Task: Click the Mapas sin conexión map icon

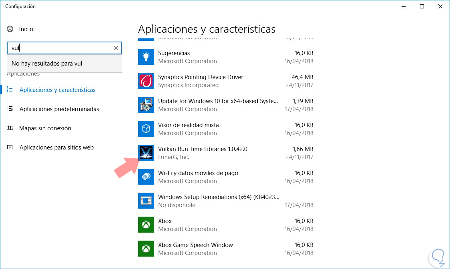Action: point(10,128)
